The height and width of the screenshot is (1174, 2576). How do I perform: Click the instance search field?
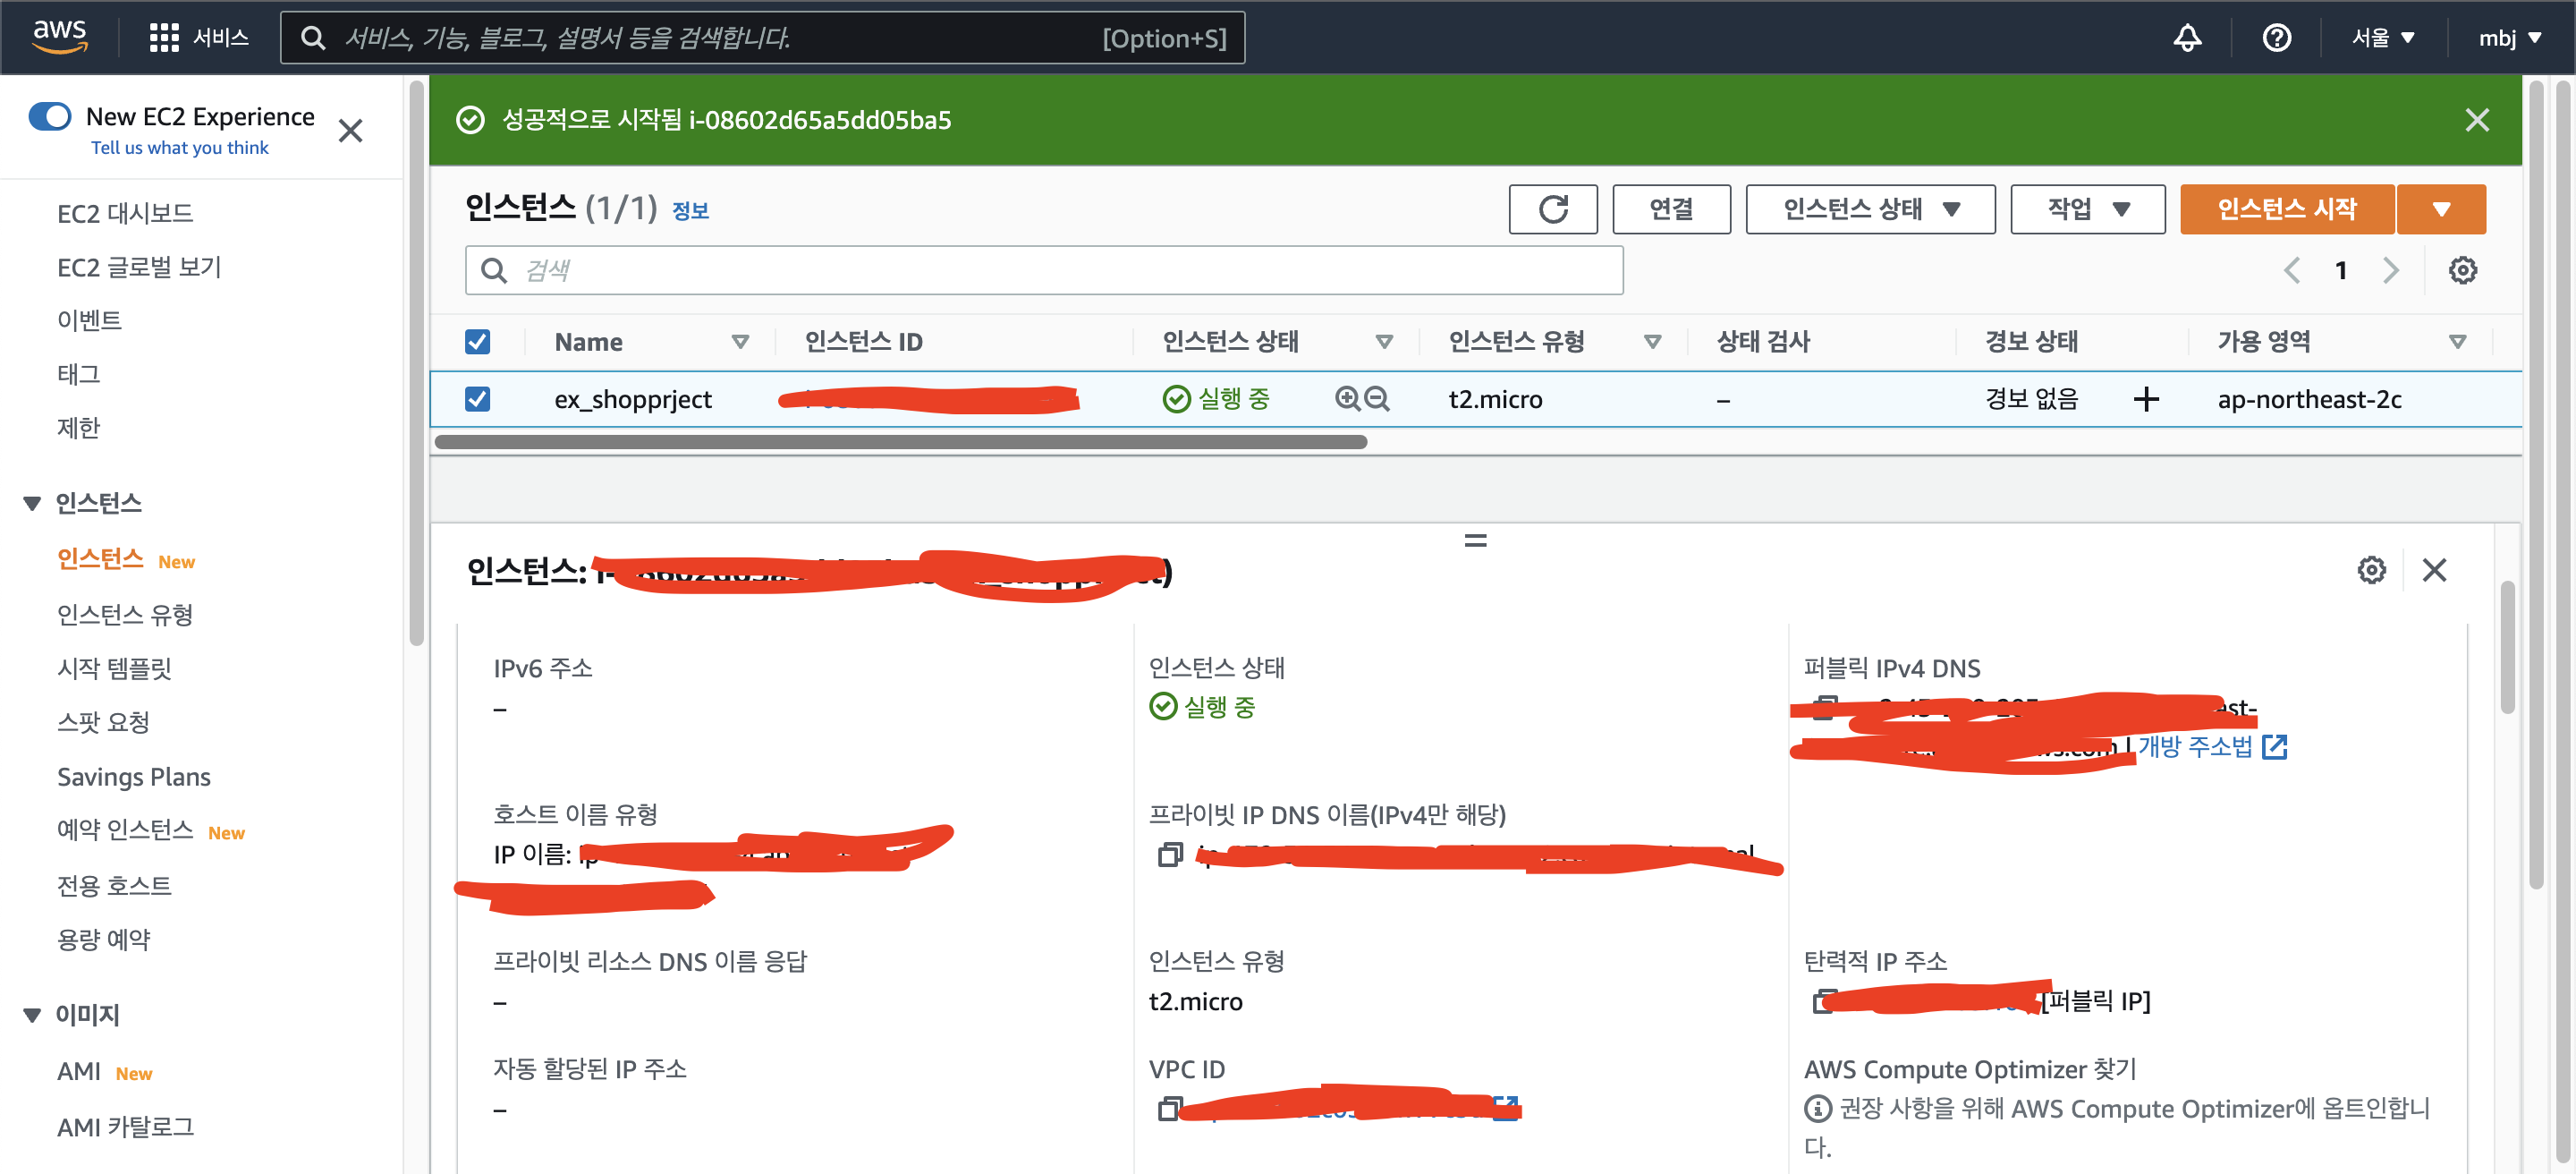point(1043,270)
